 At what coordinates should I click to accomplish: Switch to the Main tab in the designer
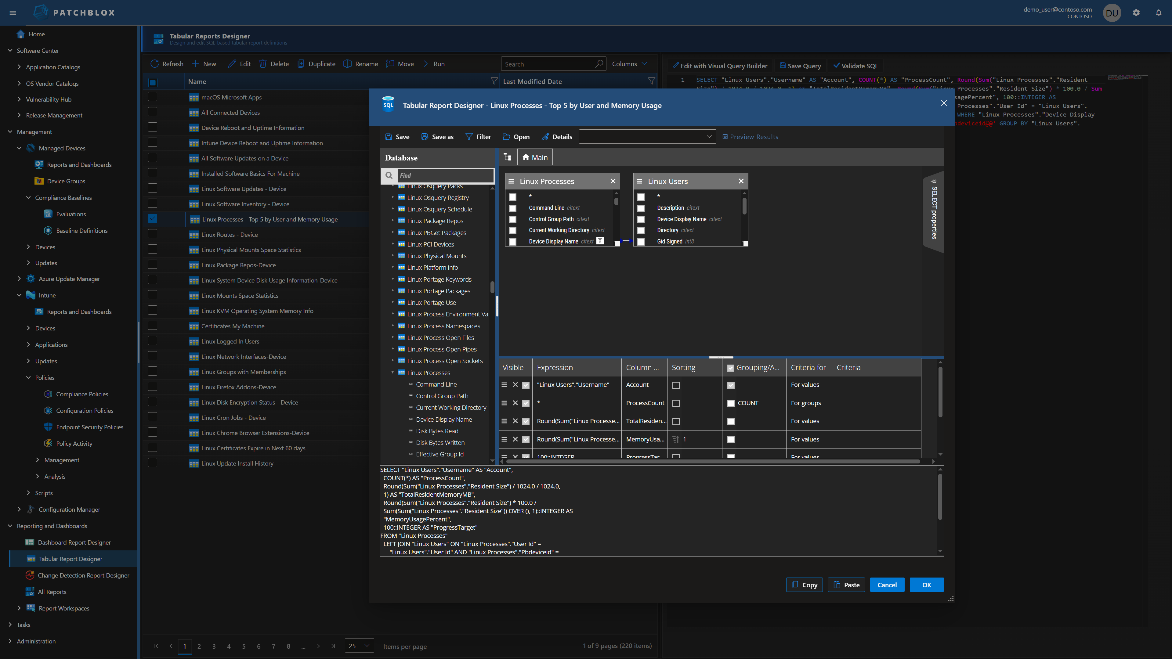(535, 157)
